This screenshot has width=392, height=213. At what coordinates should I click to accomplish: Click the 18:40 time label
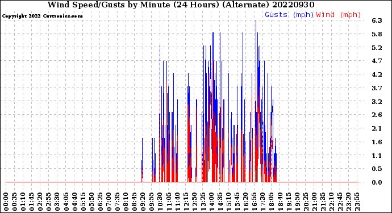click(280, 202)
